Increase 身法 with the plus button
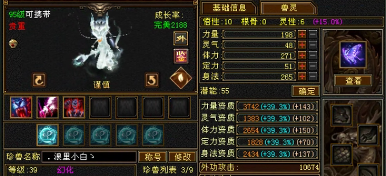The image size is (386, 176). [302, 77]
